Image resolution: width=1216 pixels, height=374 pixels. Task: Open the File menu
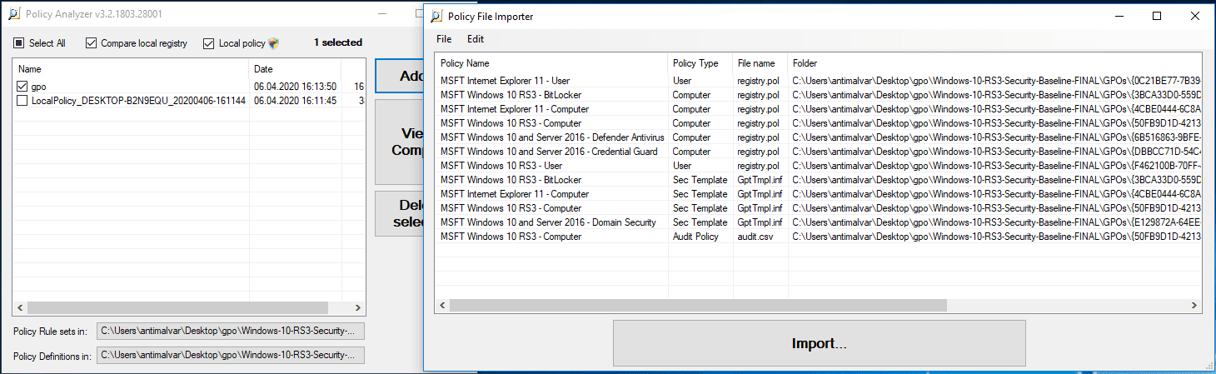click(x=444, y=39)
